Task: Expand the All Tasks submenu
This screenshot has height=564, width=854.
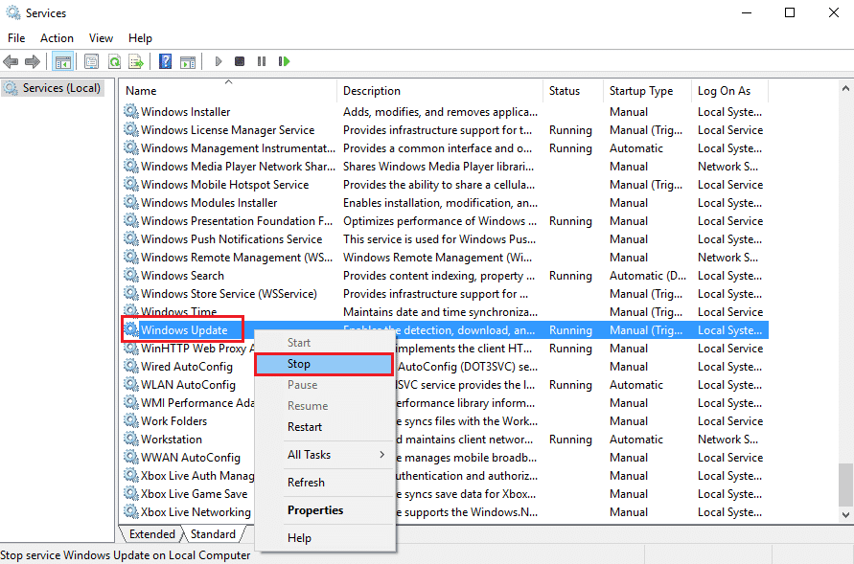Action: tap(309, 455)
